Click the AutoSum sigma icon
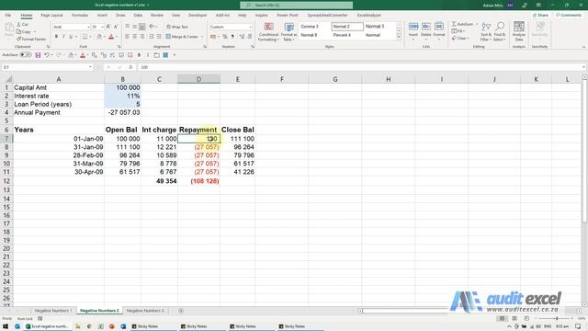Screen dimensions: 588x331 tap(454, 24)
